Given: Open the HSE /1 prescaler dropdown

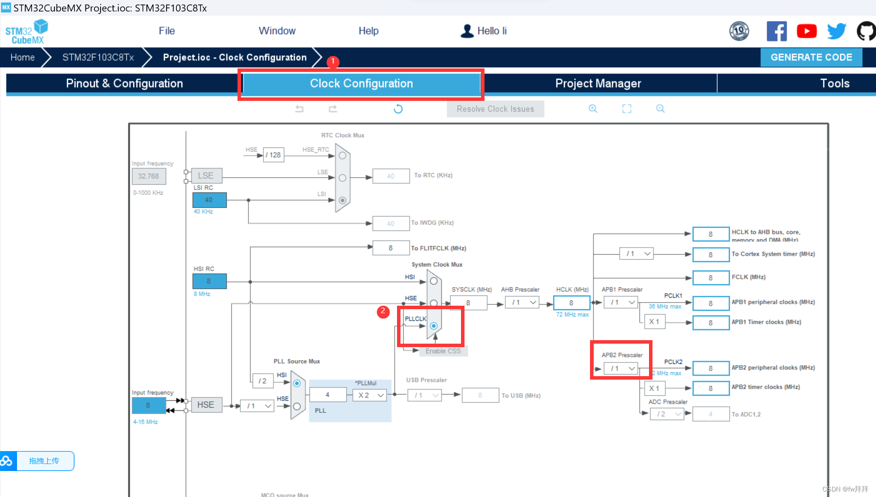Looking at the screenshot, I should point(257,406).
